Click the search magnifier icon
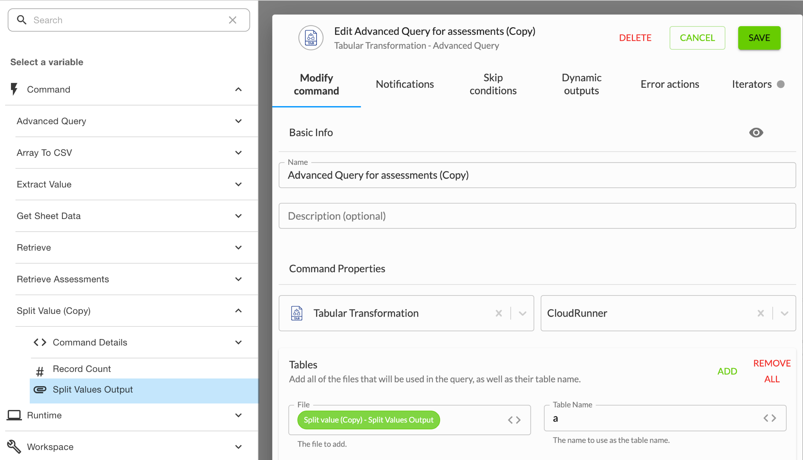 tap(21, 20)
